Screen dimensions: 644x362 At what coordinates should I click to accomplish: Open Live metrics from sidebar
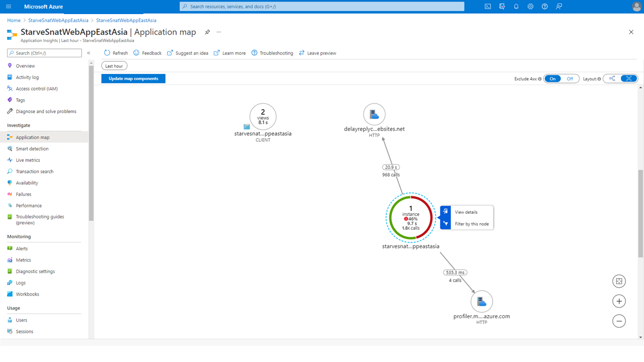pos(28,160)
